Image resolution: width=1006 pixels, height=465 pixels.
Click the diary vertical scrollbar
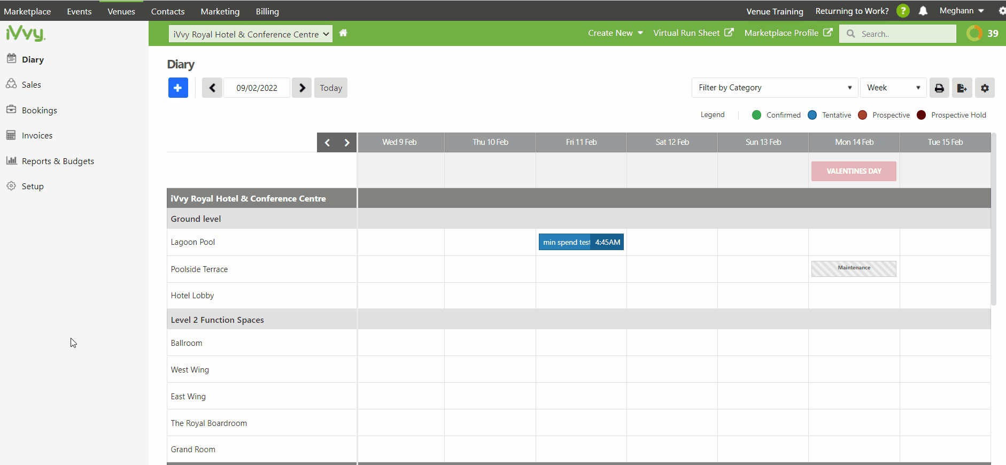[x=994, y=219]
